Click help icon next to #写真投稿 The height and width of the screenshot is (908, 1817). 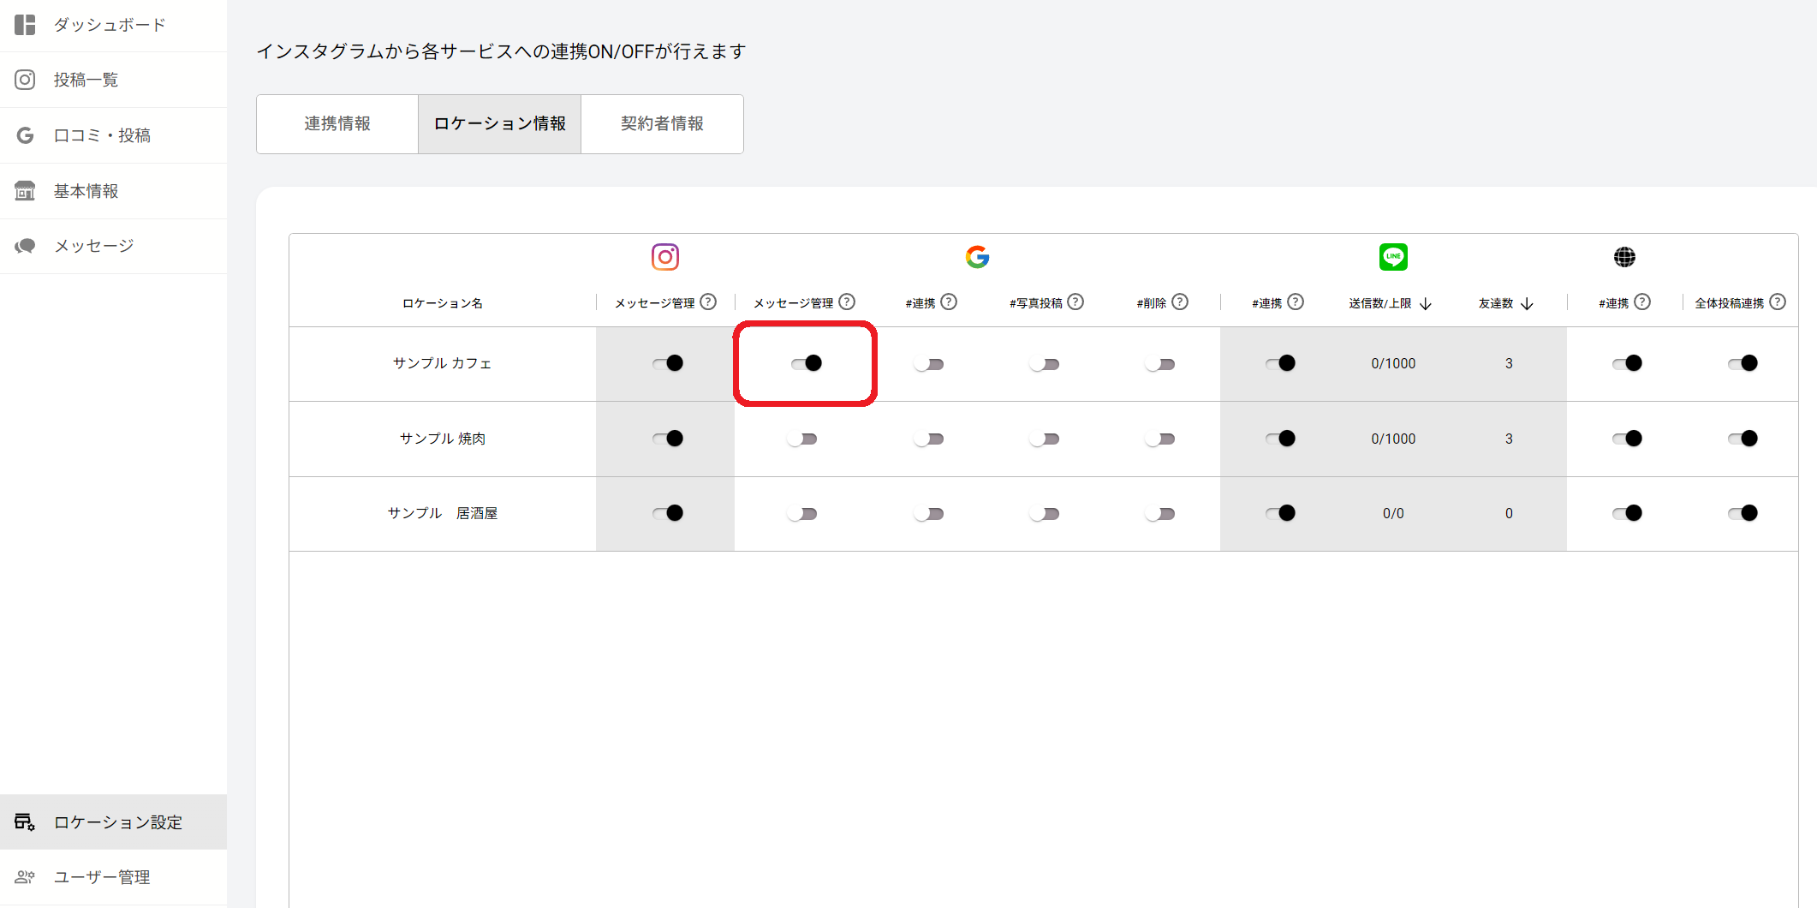tap(1075, 302)
